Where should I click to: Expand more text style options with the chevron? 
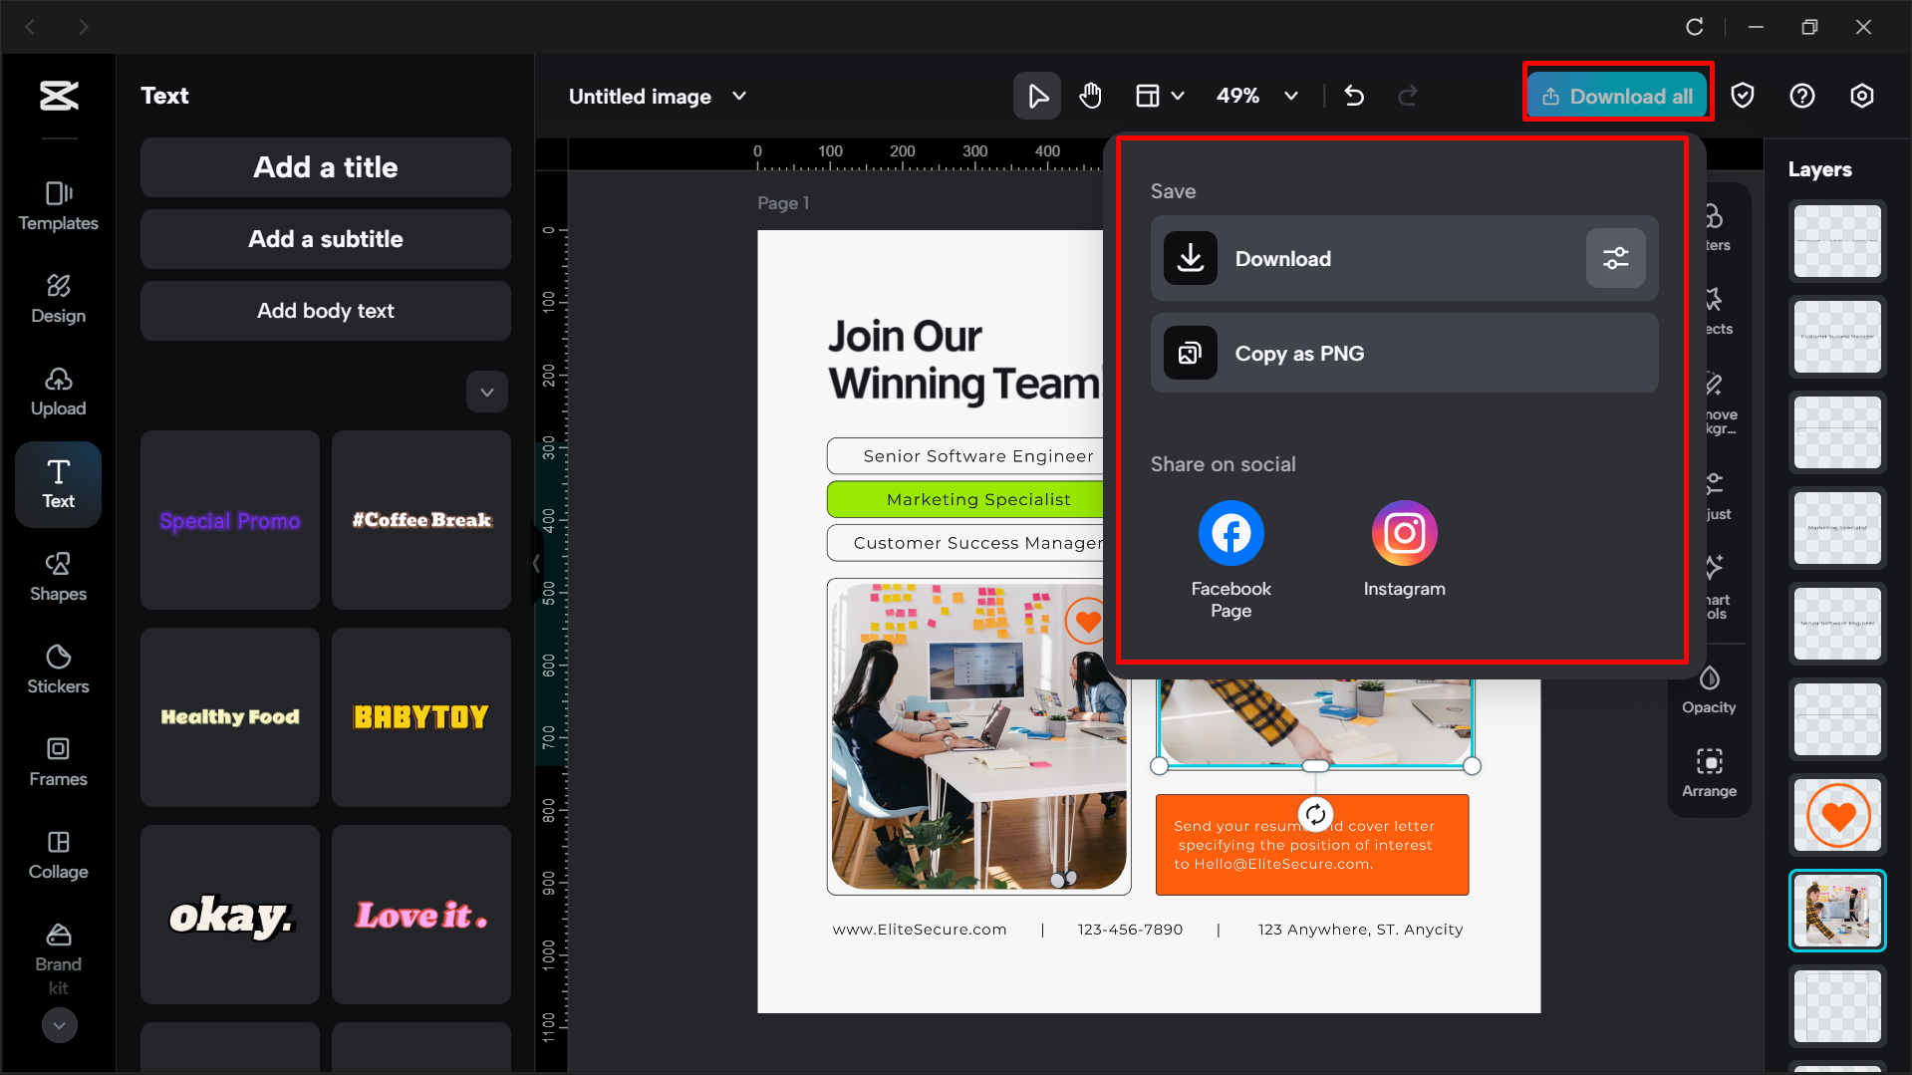(486, 392)
